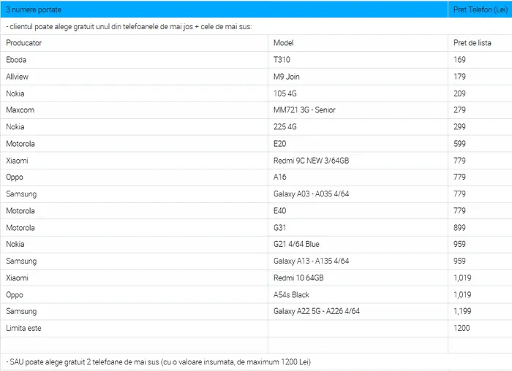Screen dimensions: 512x371
Task: Click the 'Model' column header
Action: pos(358,43)
